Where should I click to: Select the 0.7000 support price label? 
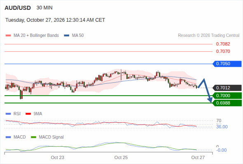(227, 96)
